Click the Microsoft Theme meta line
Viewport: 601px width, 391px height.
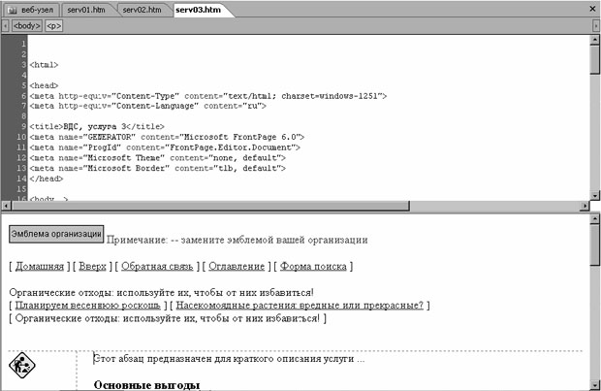click(158, 158)
